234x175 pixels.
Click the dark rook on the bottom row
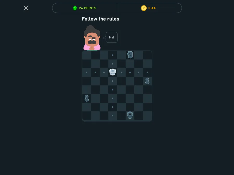(x=130, y=115)
